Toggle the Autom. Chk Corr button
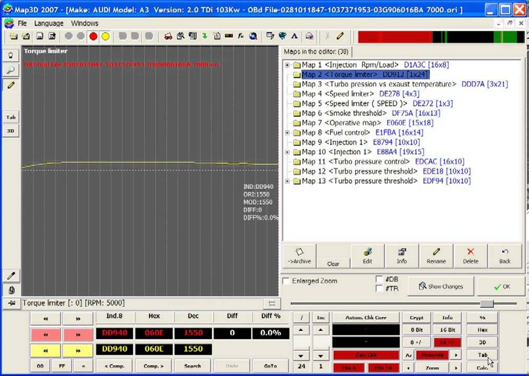The width and height of the screenshot is (529, 376). click(366, 318)
